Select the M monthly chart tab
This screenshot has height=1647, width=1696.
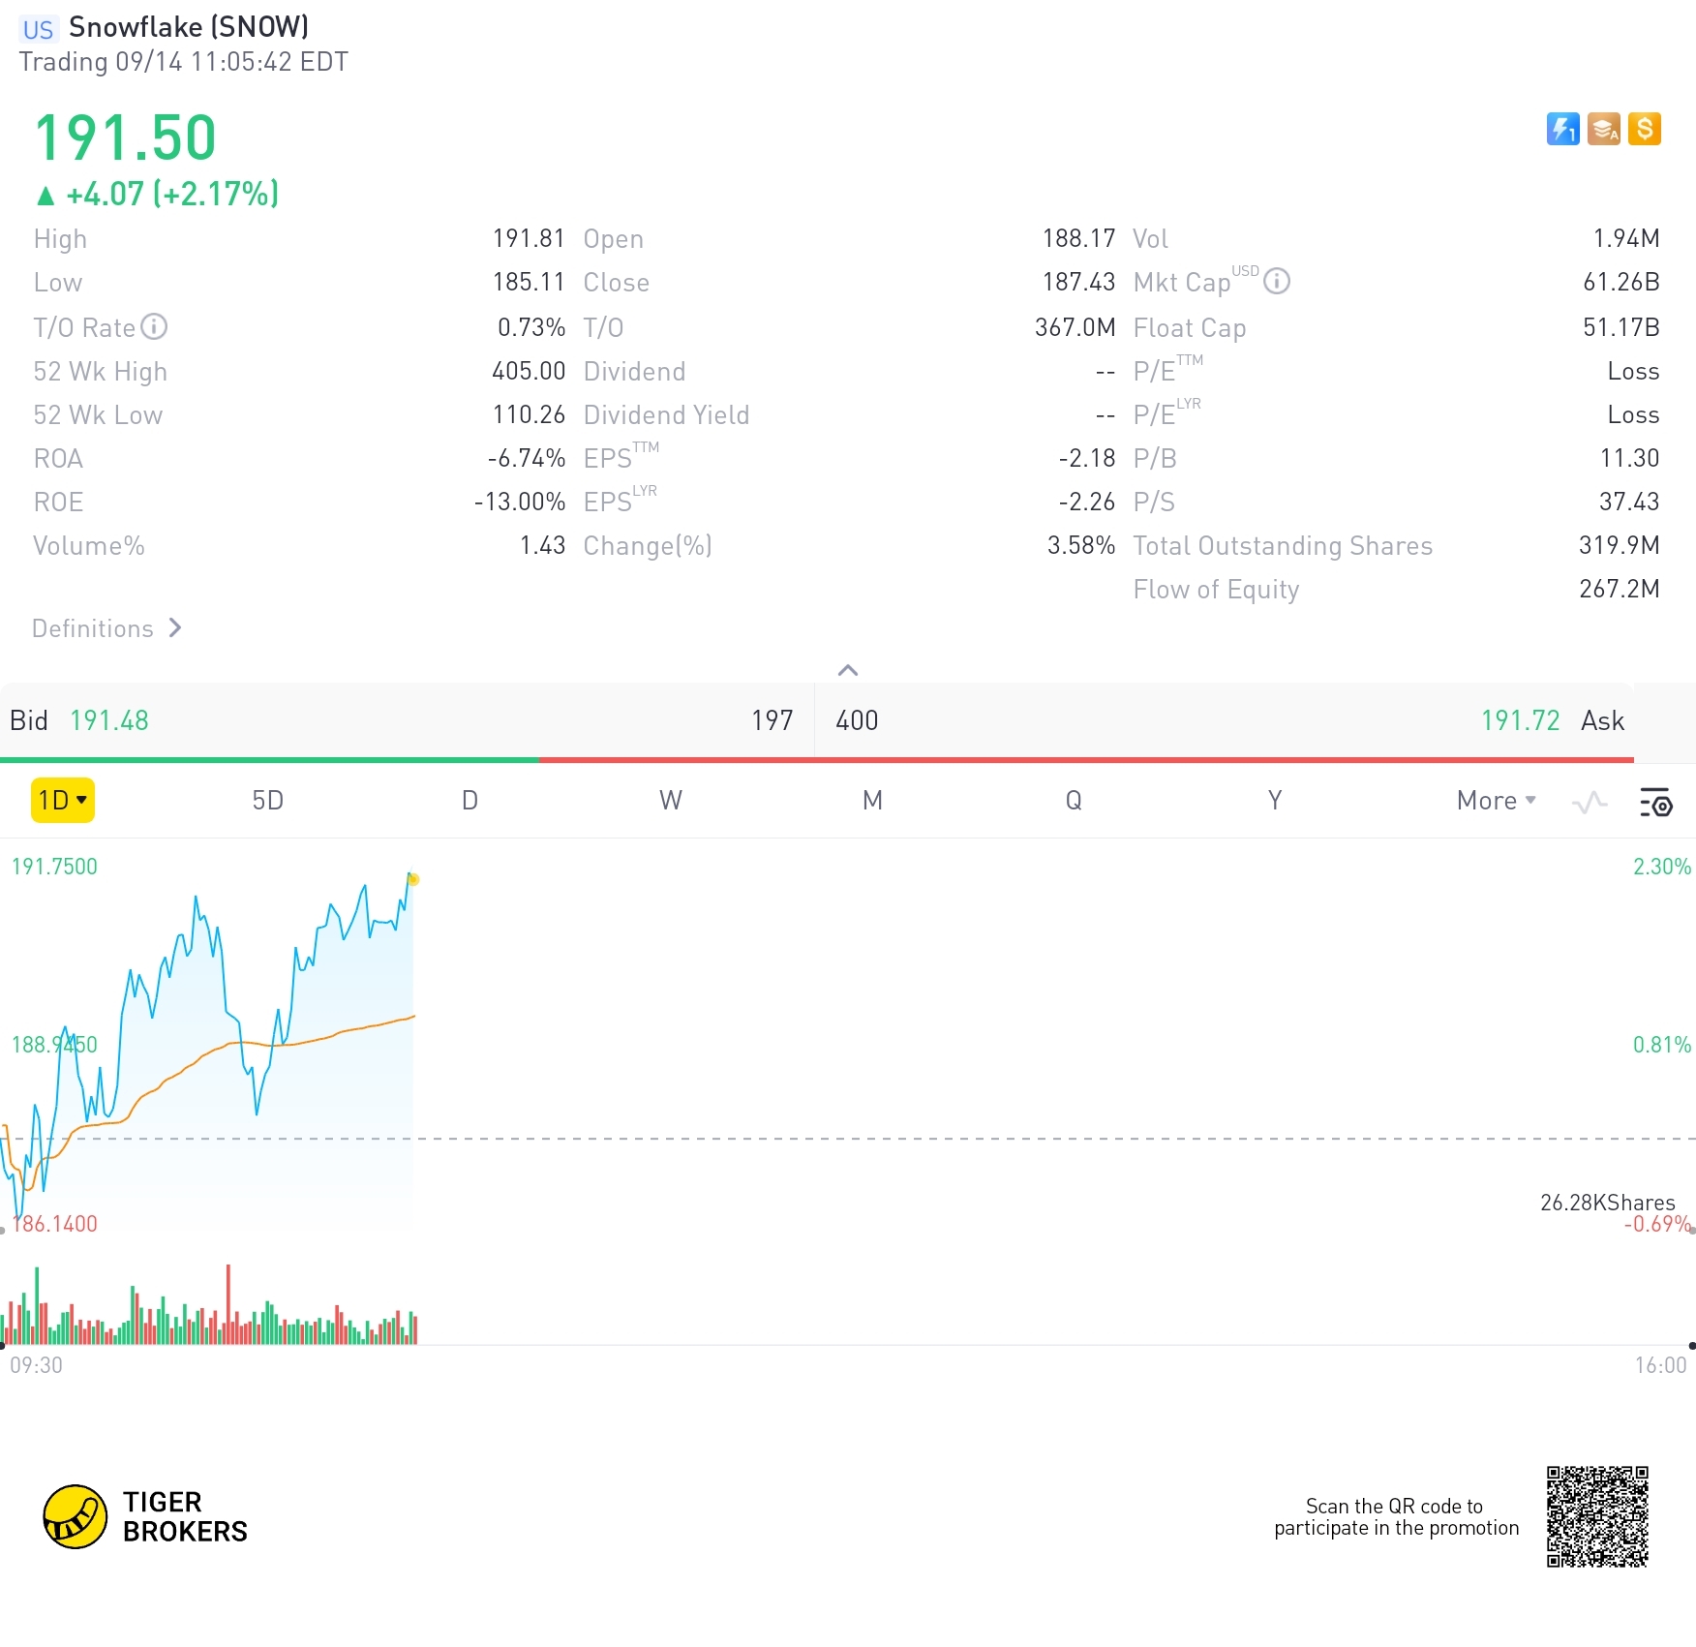pos(872,801)
